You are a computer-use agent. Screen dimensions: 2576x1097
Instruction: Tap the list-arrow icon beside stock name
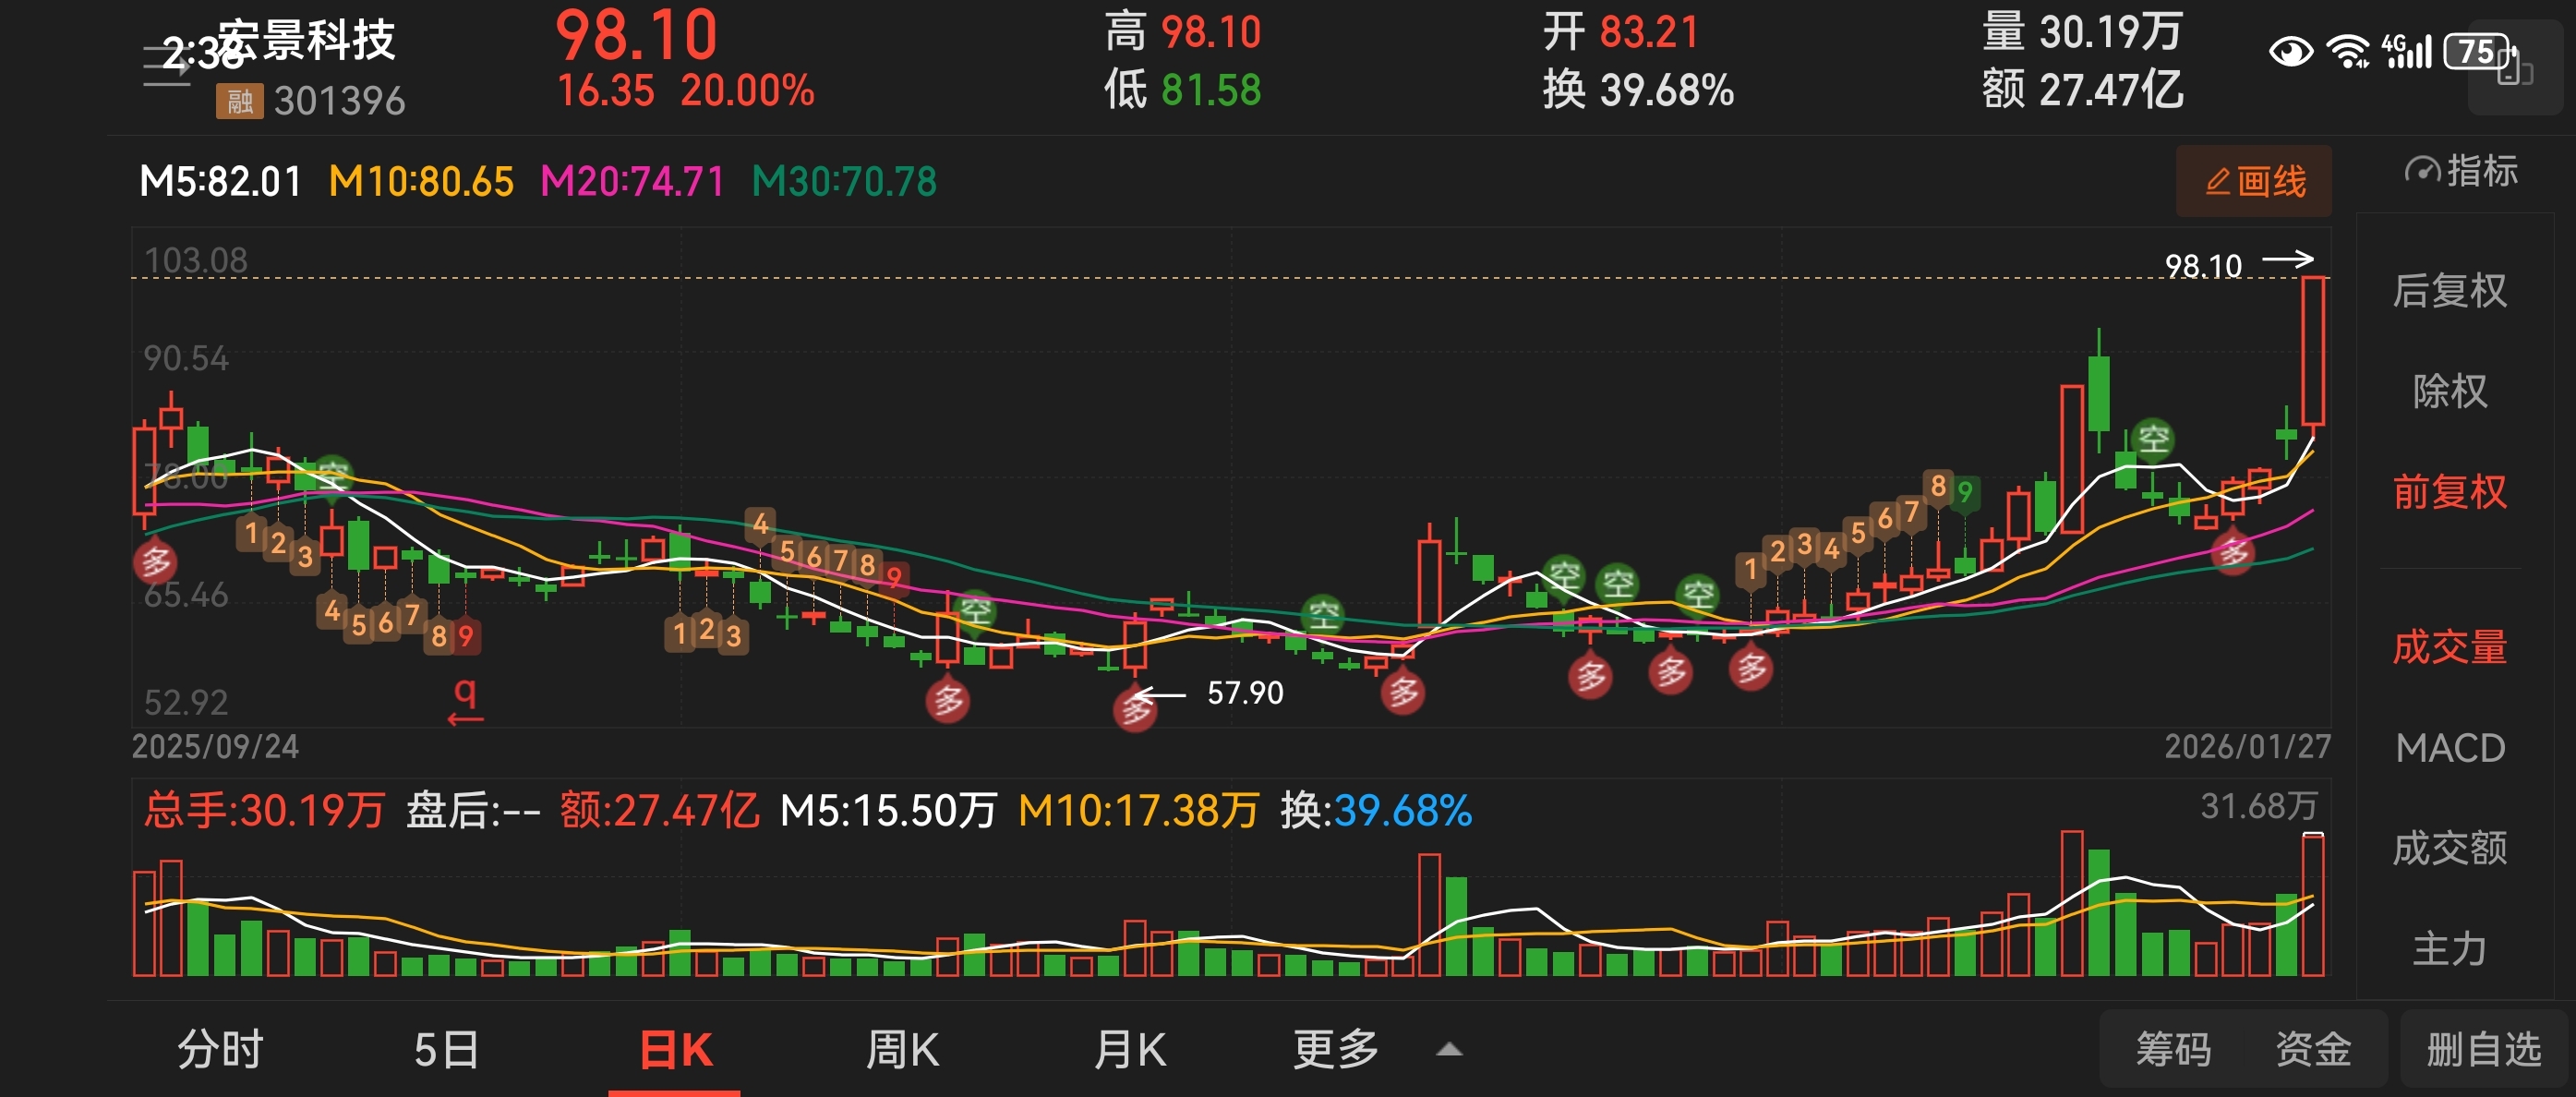pos(166,66)
